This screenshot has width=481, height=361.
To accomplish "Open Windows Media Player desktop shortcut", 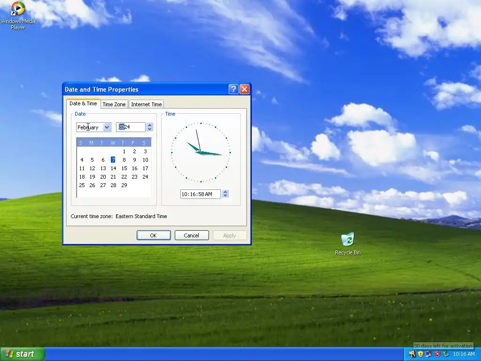I will pyautogui.click(x=18, y=16).
